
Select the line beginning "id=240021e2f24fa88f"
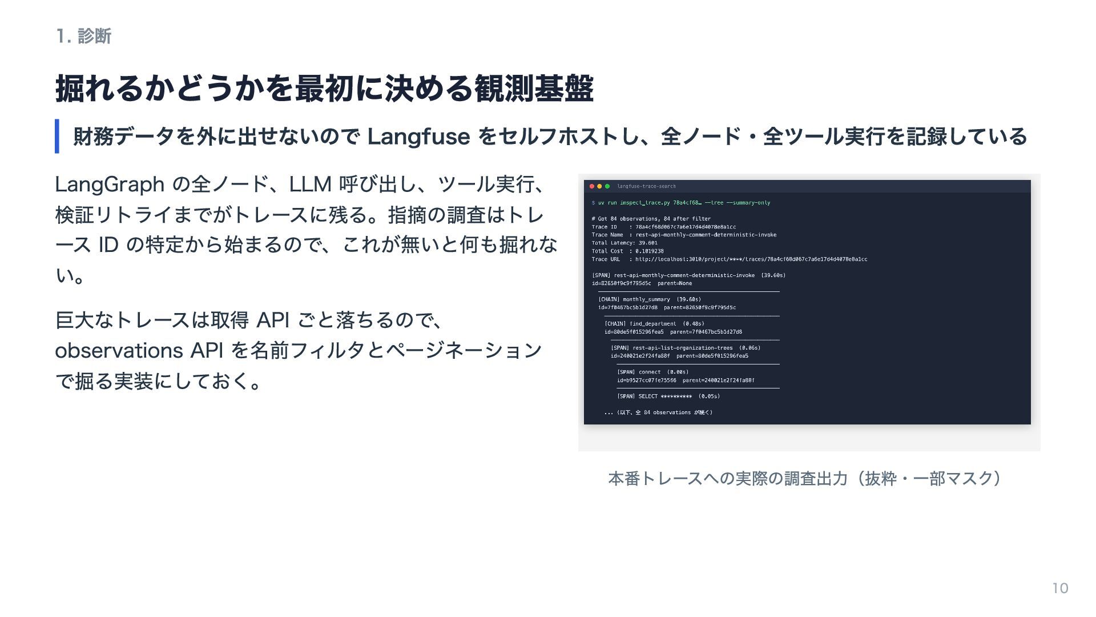coord(679,356)
